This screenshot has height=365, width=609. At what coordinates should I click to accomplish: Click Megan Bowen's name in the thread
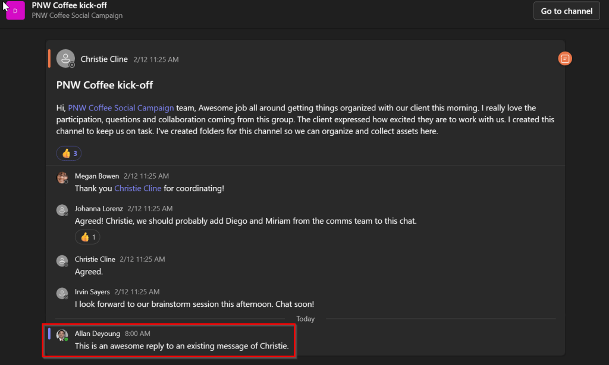coord(97,176)
